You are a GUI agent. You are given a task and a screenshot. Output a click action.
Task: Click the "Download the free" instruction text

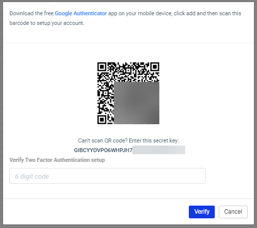[x=32, y=13]
